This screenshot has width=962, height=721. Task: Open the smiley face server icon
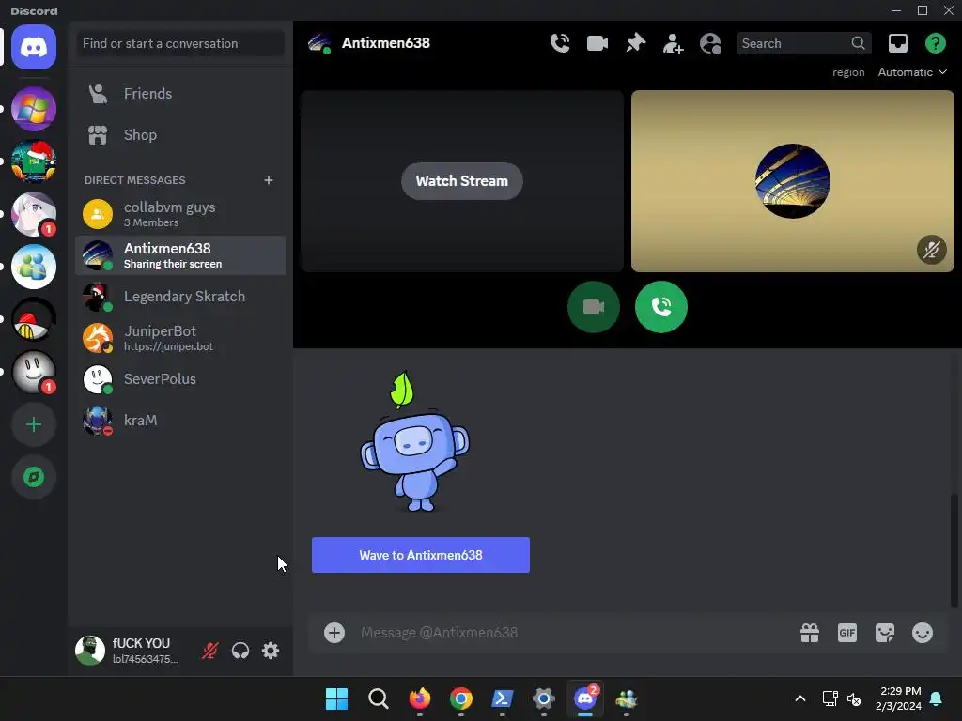[x=34, y=372]
